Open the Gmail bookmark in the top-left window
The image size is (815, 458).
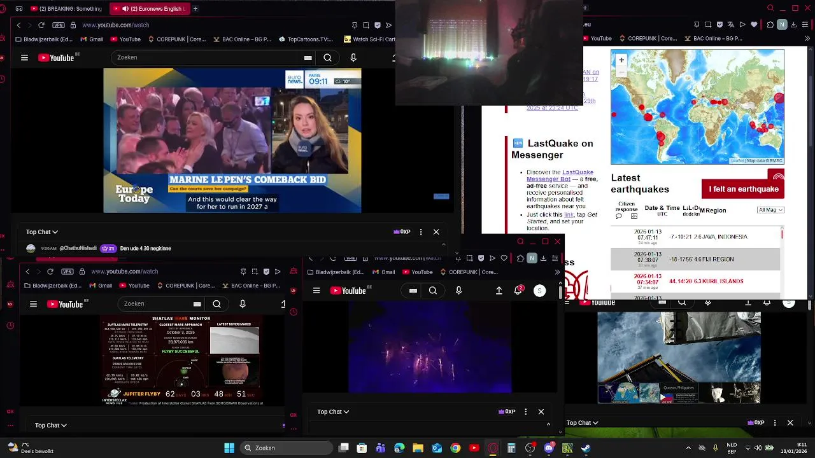pos(92,39)
